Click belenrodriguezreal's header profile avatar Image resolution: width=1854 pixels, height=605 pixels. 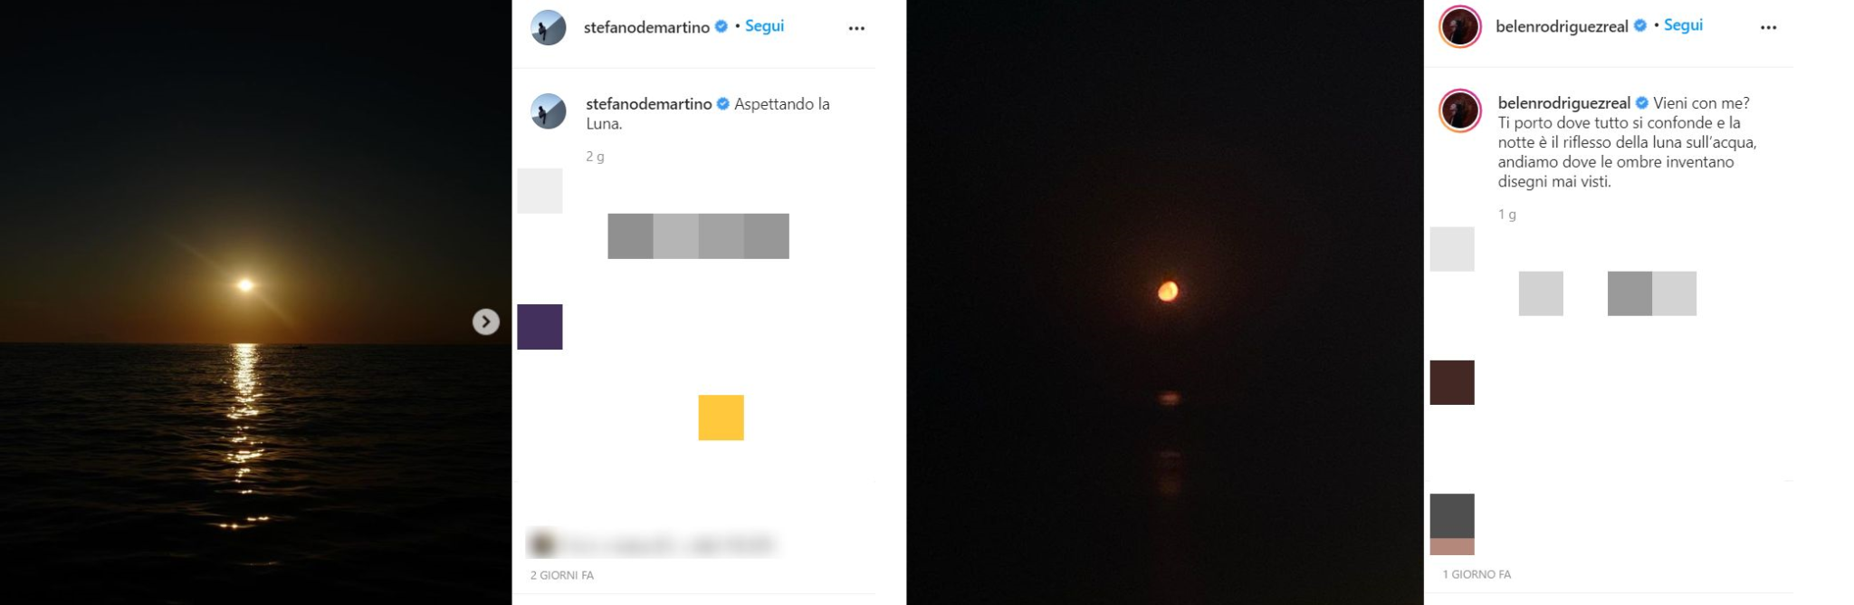point(1459,27)
